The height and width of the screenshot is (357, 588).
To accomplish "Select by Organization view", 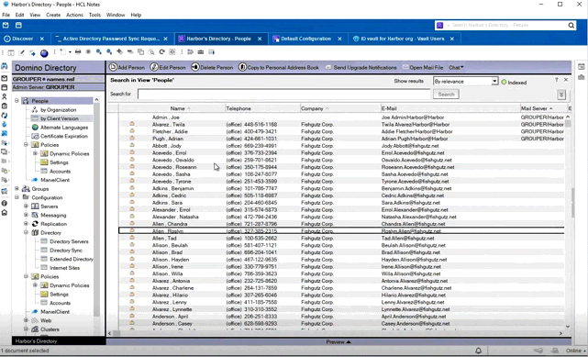I will click(58, 110).
